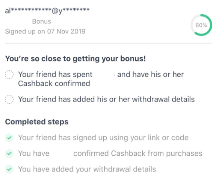Click 'and have his or her' text segment
The width and height of the screenshot is (216, 184).
[x=151, y=74]
